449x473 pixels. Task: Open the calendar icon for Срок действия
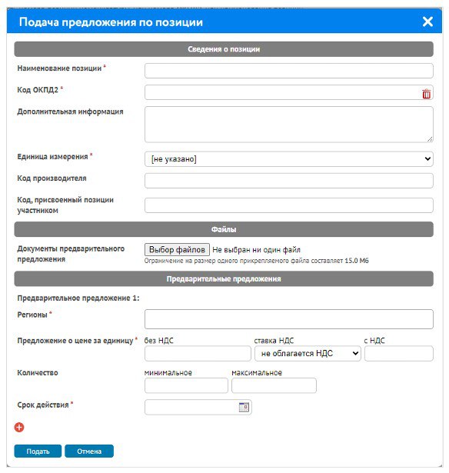click(244, 407)
